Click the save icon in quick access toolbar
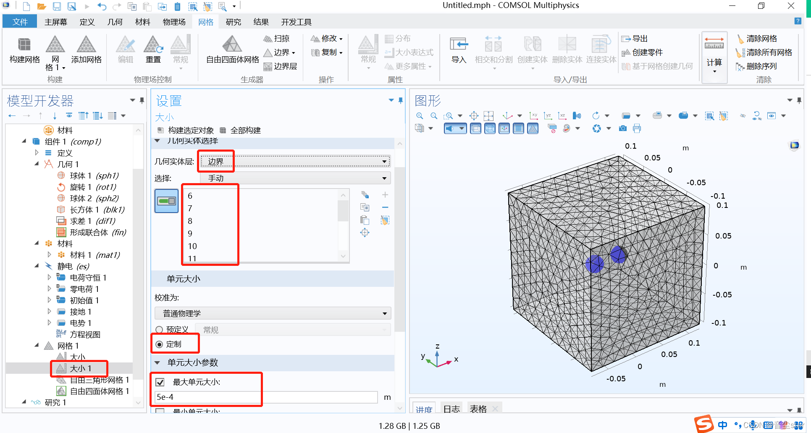Screen dimensions: 811x433 (x=57, y=6)
